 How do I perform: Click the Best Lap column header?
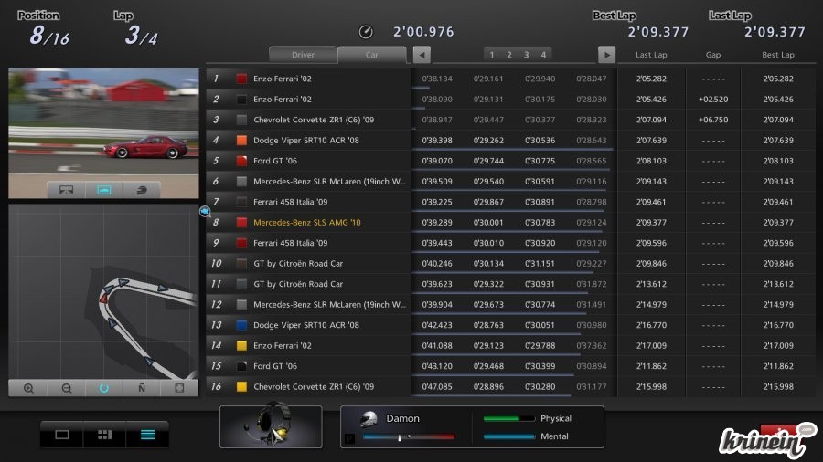pyautogui.click(x=777, y=55)
